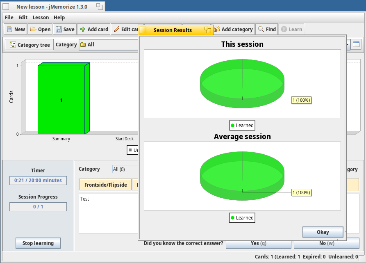This screenshot has width=366, height=263.
Task: Toggle the Category tree button
Action: 30,45
